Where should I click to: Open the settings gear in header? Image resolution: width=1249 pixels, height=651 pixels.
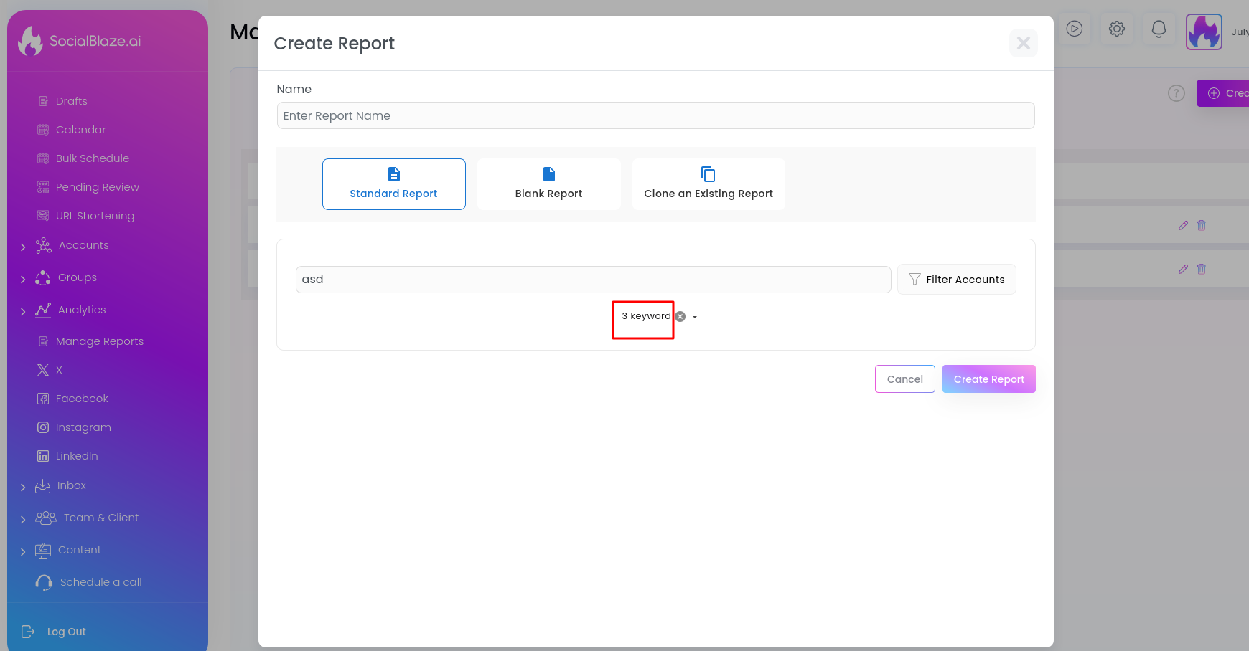click(x=1117, y=29)
